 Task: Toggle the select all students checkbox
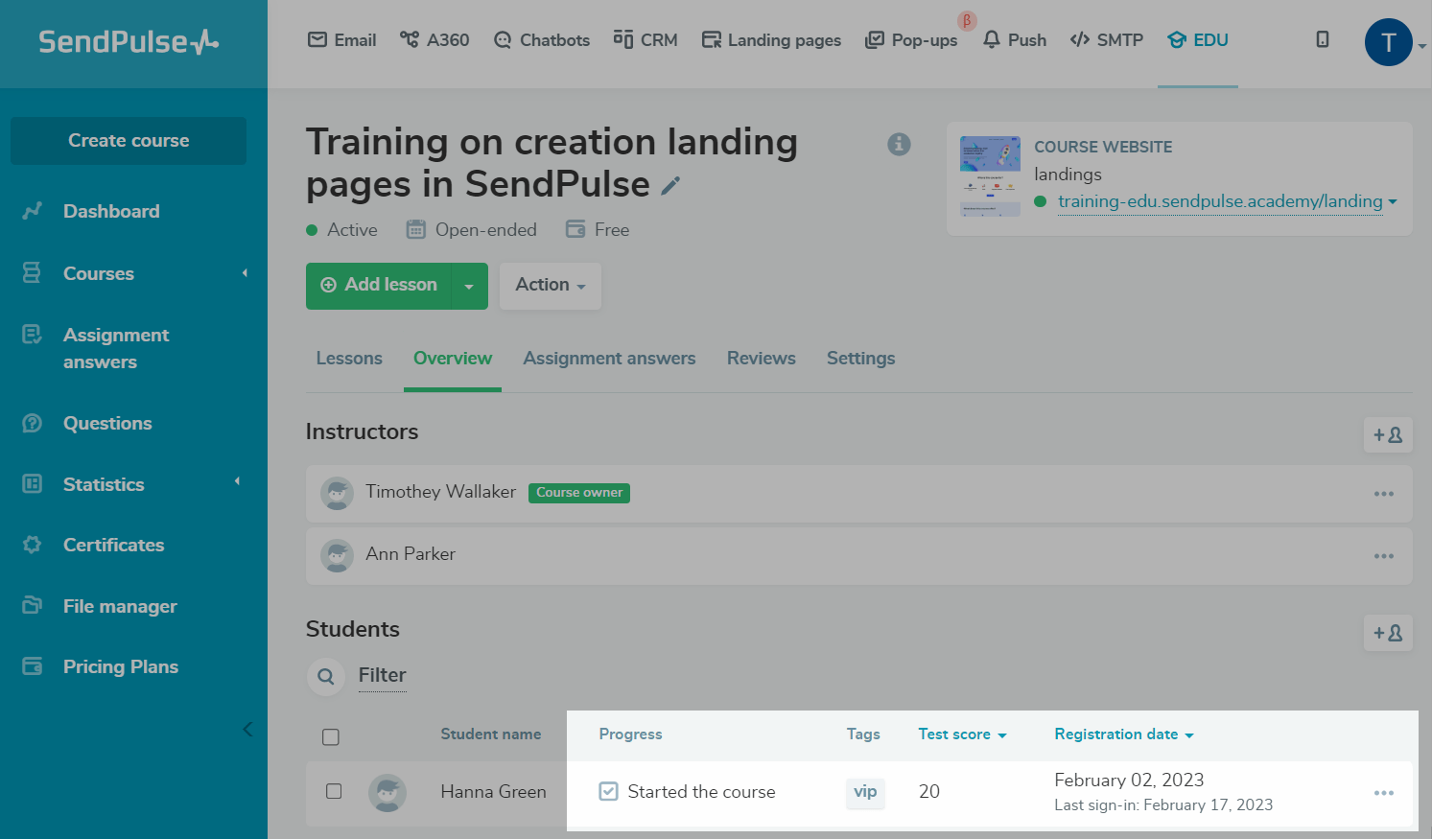tap(331, 736)
